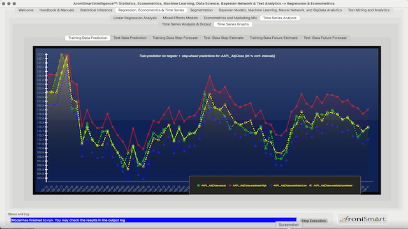Click the blue triangle predicted-Low legend marker
This screenshot has width=408, height=229.
270,185
